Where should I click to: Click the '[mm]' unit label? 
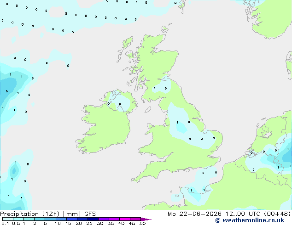coord(72,214)
